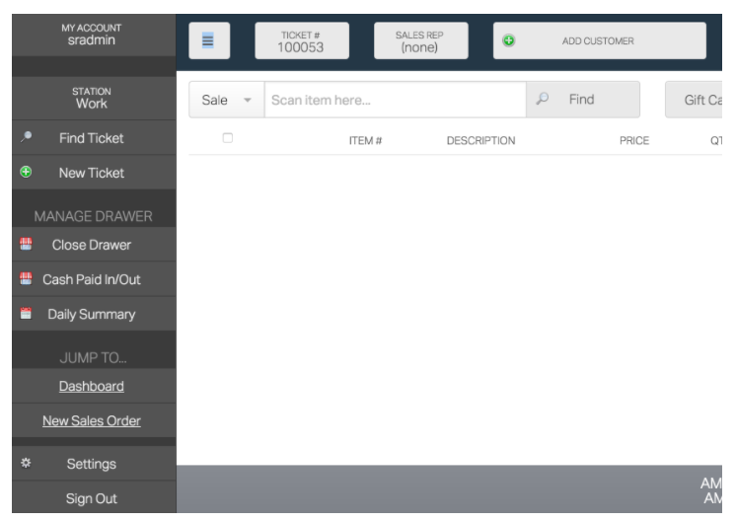Image resolution: width=736 pixels, height=522 pixels.
Task: Click the magnifier icon beside Find
Action: (x=542, y=100)
